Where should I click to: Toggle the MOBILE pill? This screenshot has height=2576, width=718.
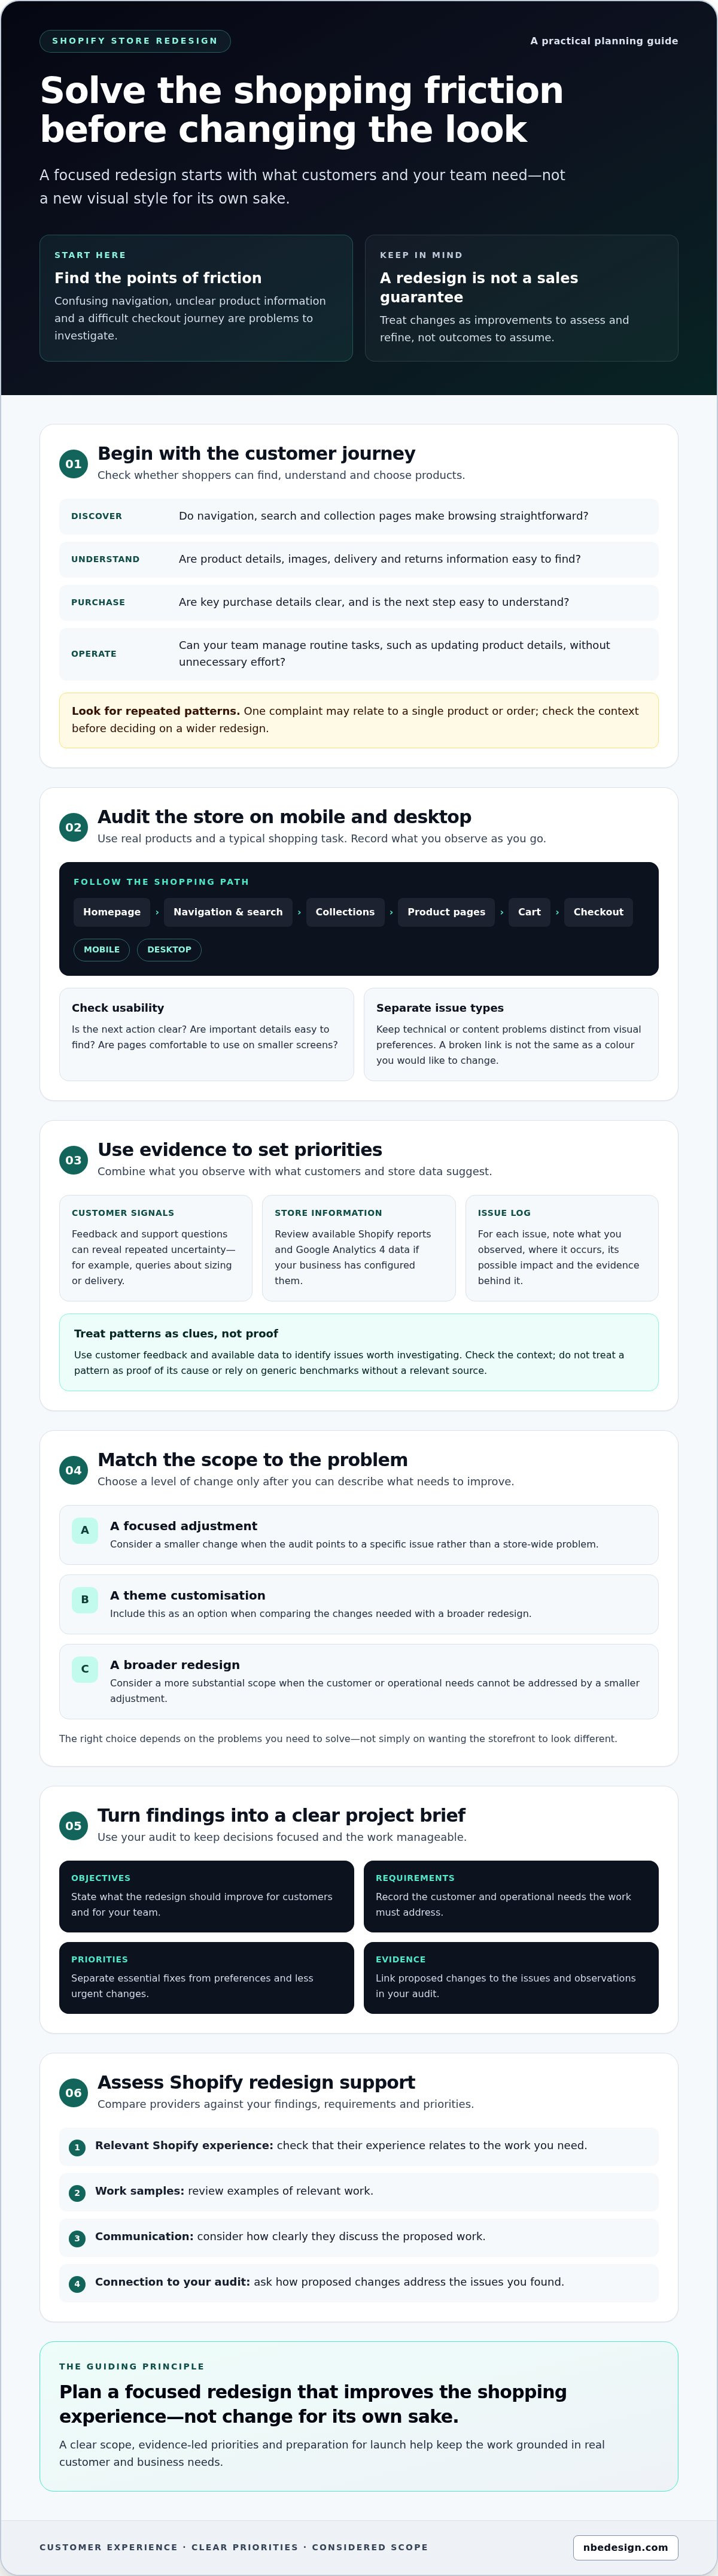click(x=101, y=949)
